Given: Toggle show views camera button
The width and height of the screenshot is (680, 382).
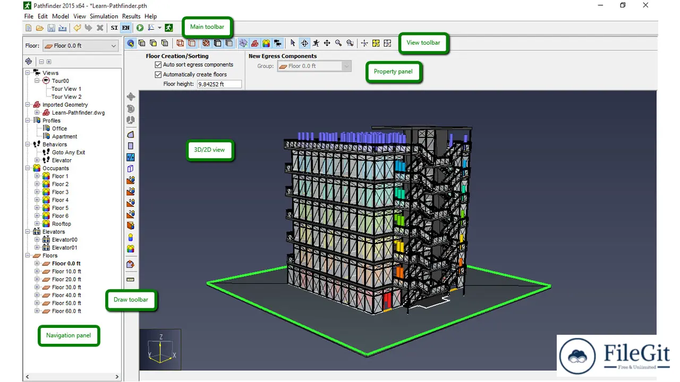Looking at the screenshot, I should [x=278, y=44].
